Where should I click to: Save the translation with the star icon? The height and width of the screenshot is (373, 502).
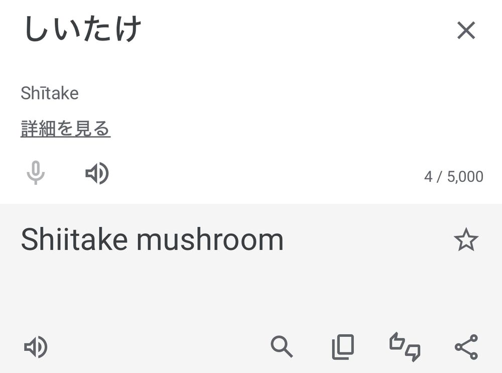pyautogui.click(x=466, y=240)
